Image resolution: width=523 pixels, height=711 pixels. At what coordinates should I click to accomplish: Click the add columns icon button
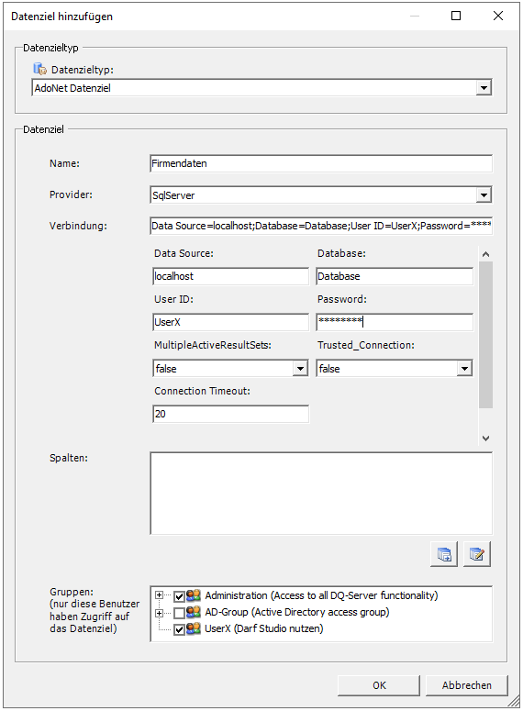(x=444, y=554)
